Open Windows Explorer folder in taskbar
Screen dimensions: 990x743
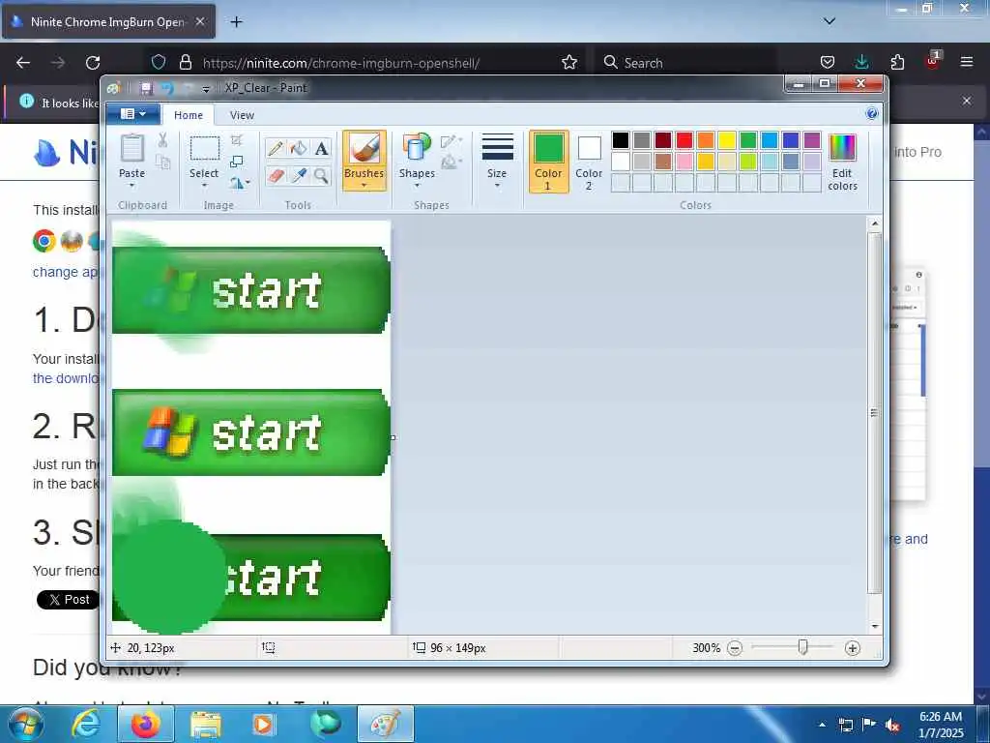(x=205, y=724)
